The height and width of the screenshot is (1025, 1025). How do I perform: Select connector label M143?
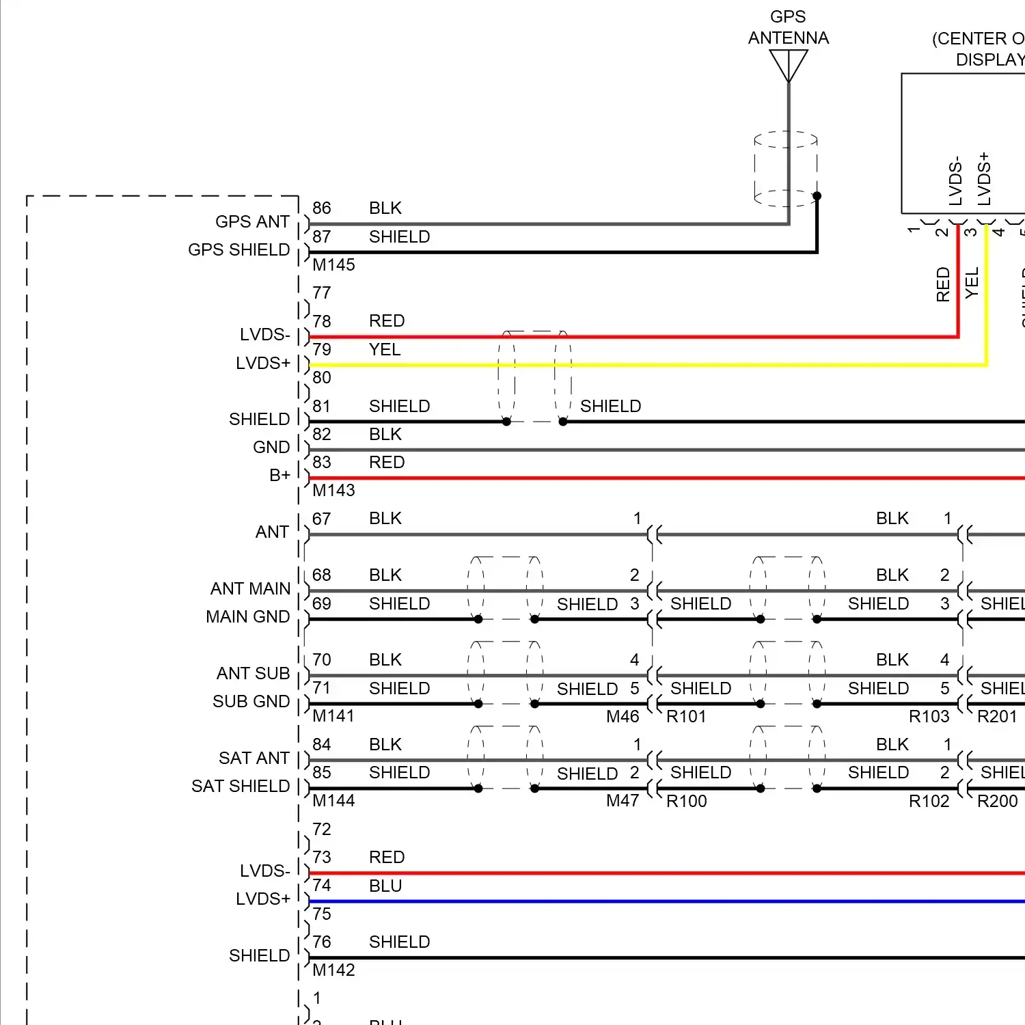[333, 490]
